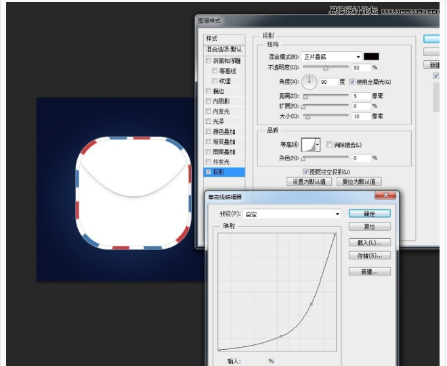Tick the 纹理 sub-option checkbox
This screenshot has height=366, width=447.
(215, 81)
